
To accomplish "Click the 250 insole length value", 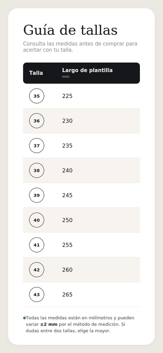I will tap(67, 220).
